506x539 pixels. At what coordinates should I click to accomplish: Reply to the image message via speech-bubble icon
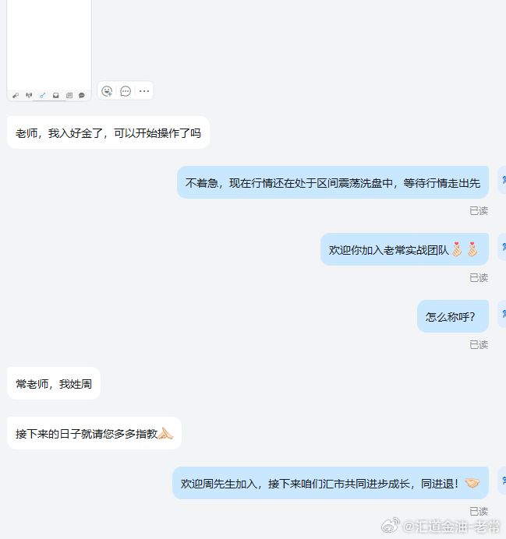pyautogui.click(x=126, y=91)
